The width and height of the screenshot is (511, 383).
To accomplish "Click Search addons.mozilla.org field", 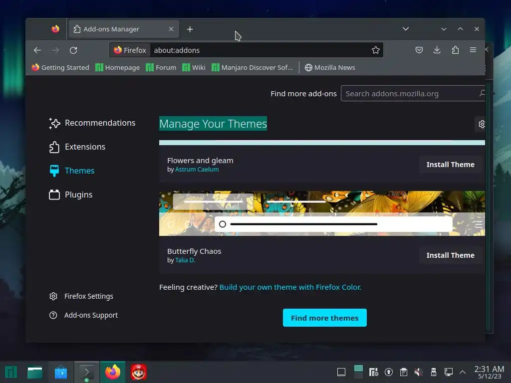I will pos(413,93).
